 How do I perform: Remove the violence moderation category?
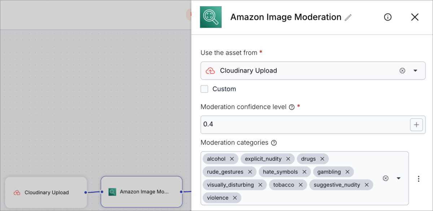(235, 198)
